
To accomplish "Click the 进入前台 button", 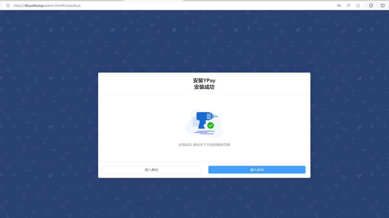I will click(x=151, y=170).
